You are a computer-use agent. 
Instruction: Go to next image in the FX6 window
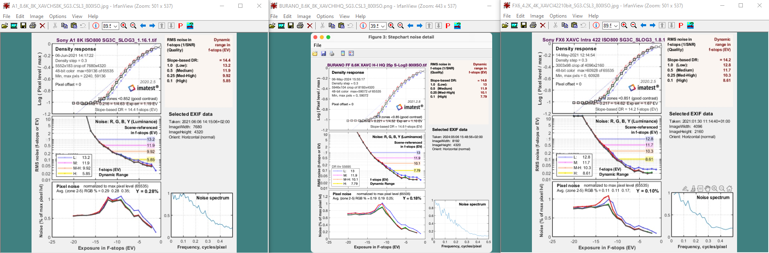652,25
